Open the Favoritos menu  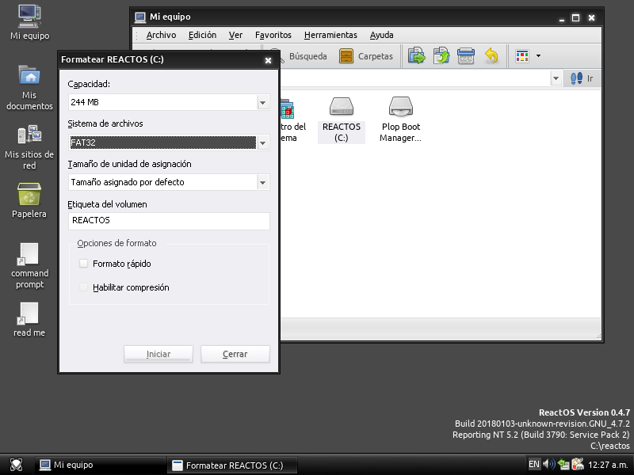point(273,35)
